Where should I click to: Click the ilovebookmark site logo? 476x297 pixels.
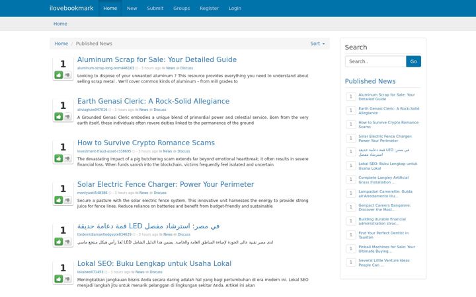coord(71,8)
